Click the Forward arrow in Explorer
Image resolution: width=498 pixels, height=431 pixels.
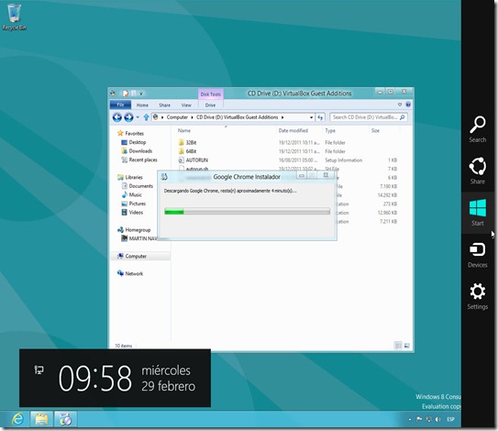point(128,117)
